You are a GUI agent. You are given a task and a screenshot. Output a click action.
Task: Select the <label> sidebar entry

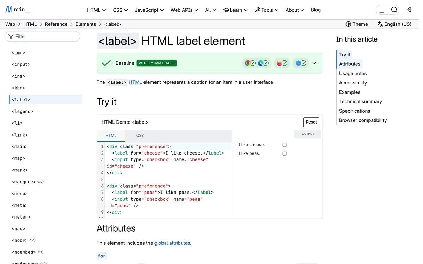[46, 100]
